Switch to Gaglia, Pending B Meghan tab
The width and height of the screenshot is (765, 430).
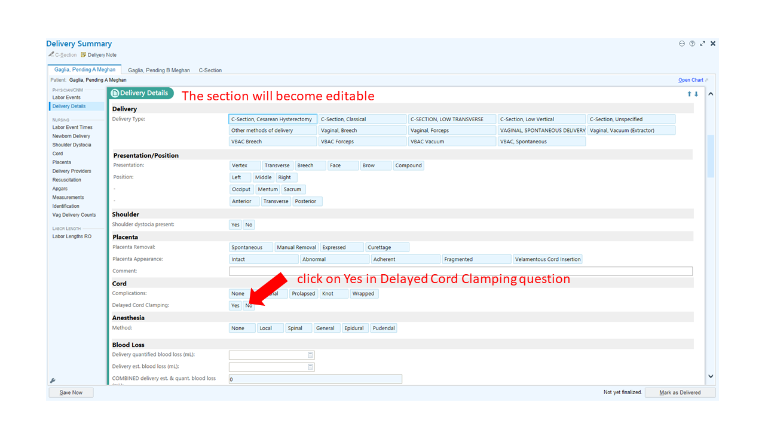(x=159, y=70)
